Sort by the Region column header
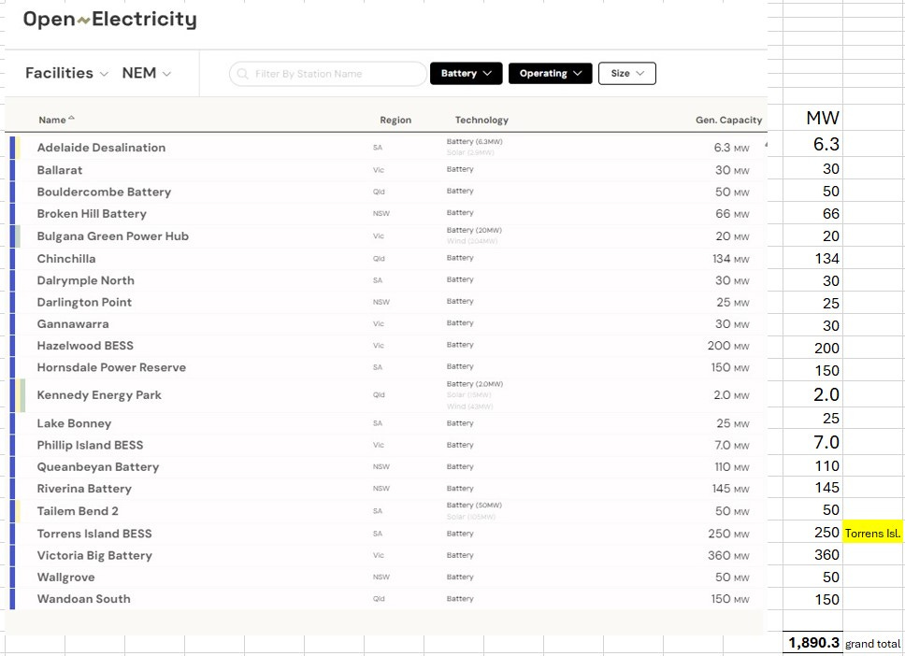 (x=395, y=120)
